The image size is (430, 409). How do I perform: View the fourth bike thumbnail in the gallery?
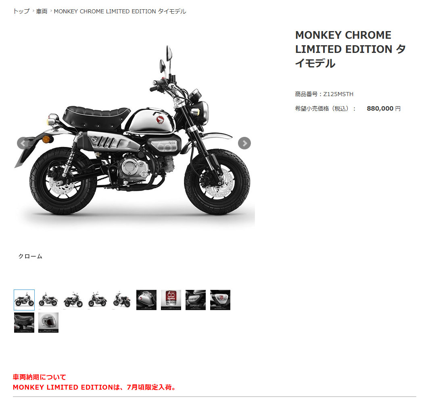(98, 300)
